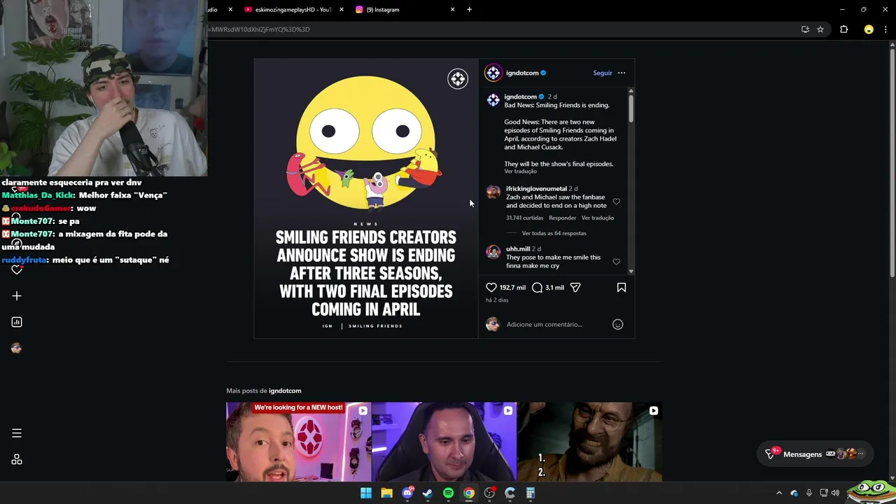This screenshot has height=504, width=896.
Task: Open File Explorer from the taskbar
Action: point(386,493)
